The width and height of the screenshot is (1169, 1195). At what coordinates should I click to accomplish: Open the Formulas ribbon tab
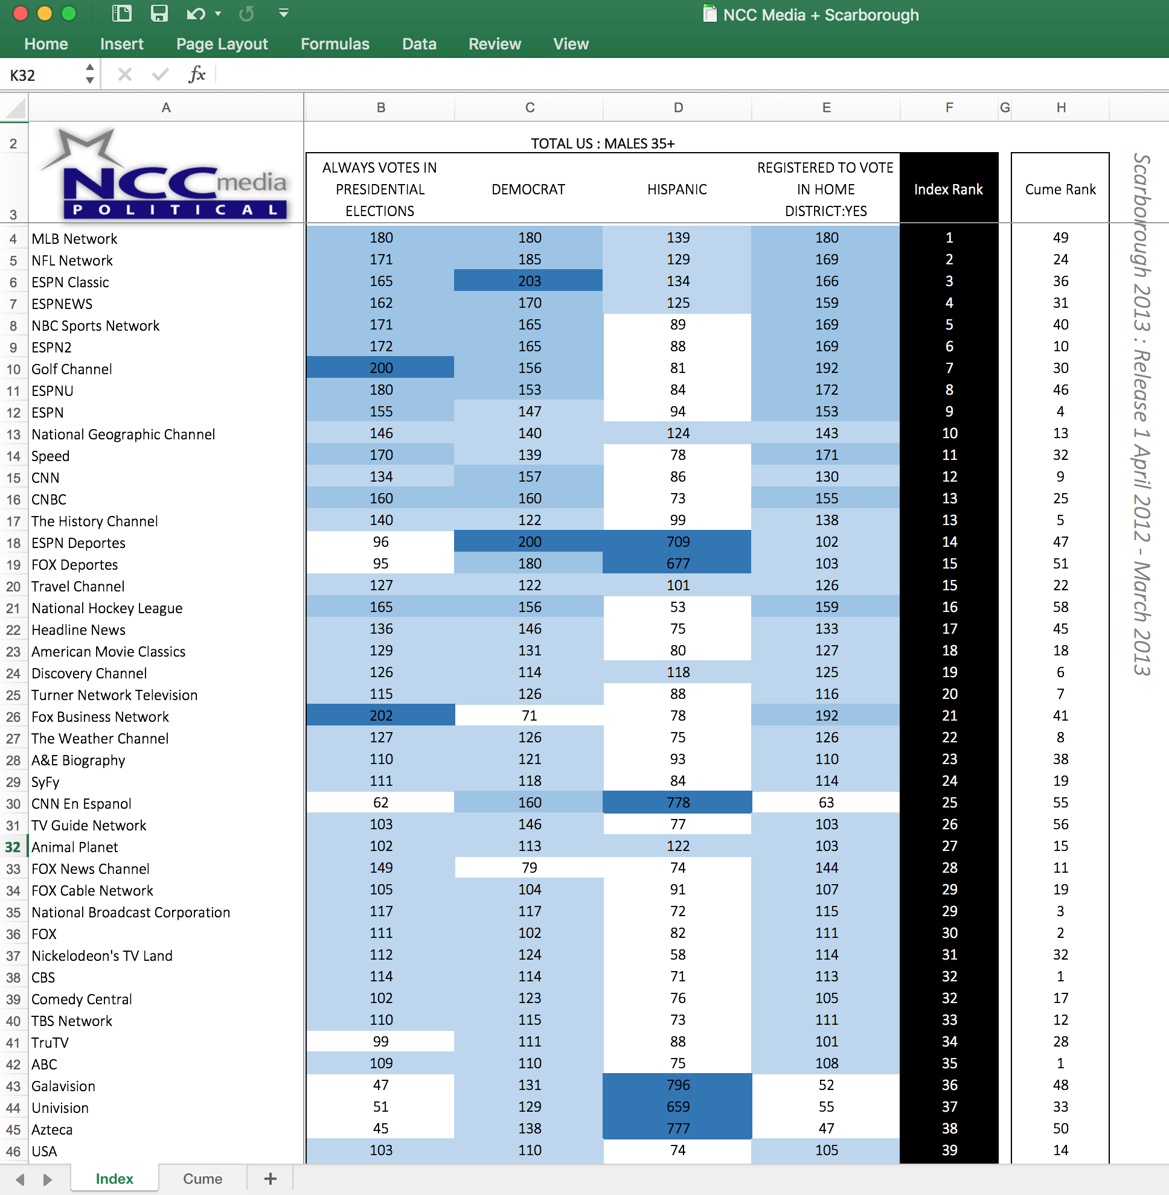[x=335, y=44]
